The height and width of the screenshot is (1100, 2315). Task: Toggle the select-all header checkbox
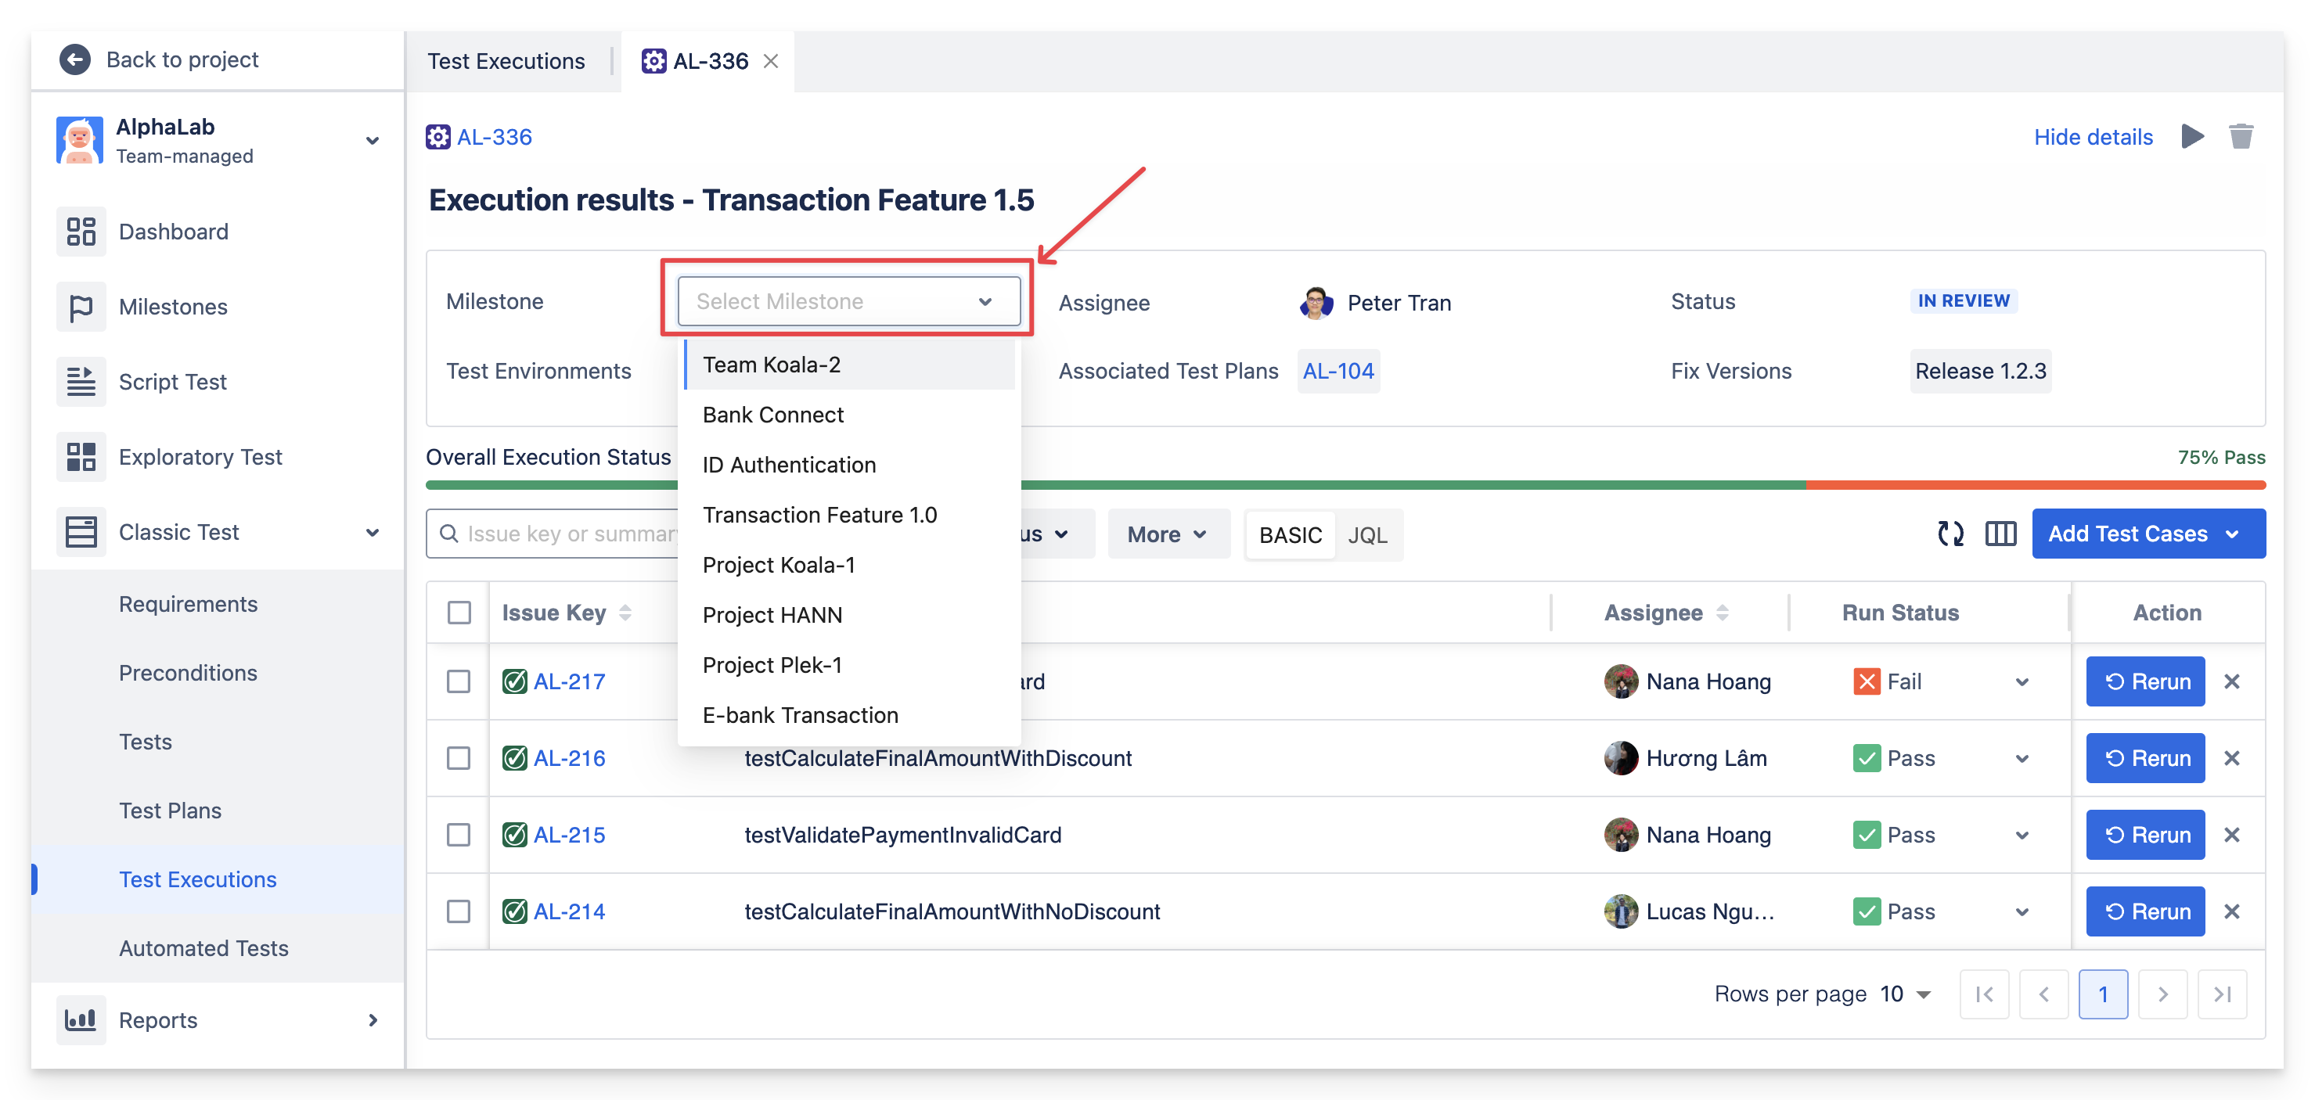coord(459,613)
